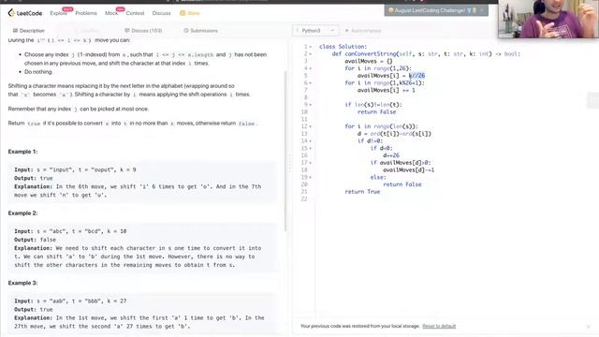599x337 pixels.
Task: Open the Python3 language dropdown
Action: [315, 31]
